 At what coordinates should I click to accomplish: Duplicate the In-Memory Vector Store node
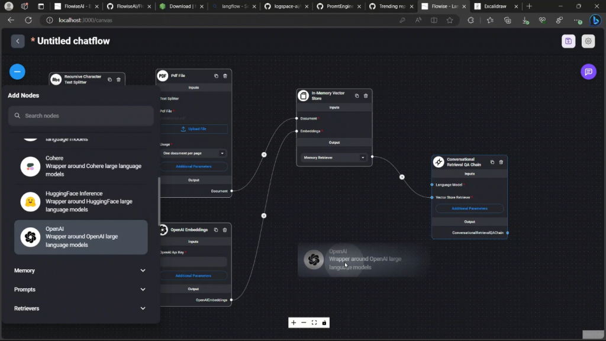pyautogui.click(x=357, y=95)
